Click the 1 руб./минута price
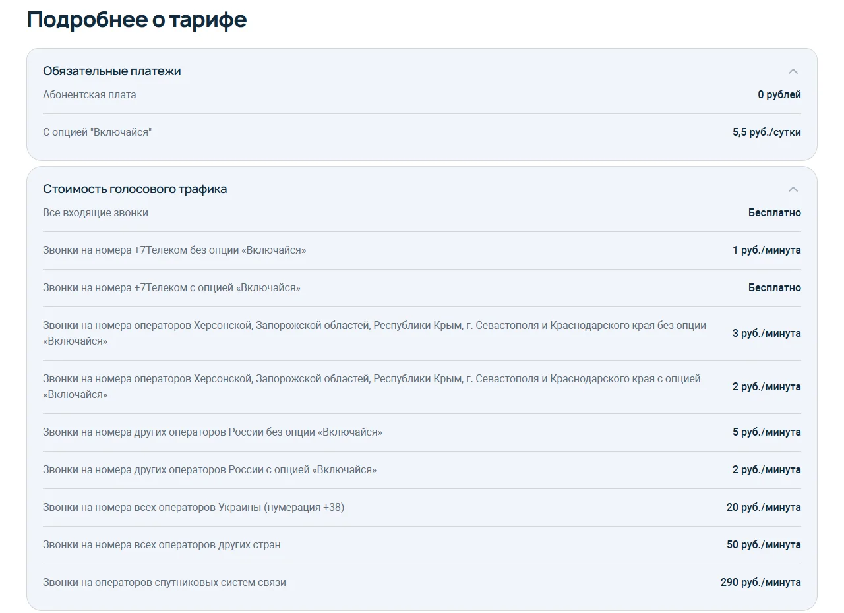The height and width of the screenshot is (613, 844). pyautogui.click(x=767, y=250)
